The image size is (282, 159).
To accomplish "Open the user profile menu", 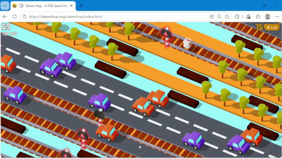I will 268,17.
